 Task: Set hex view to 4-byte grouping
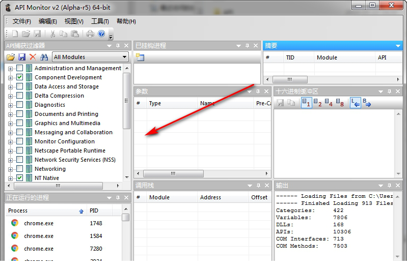tap(329, 103)
